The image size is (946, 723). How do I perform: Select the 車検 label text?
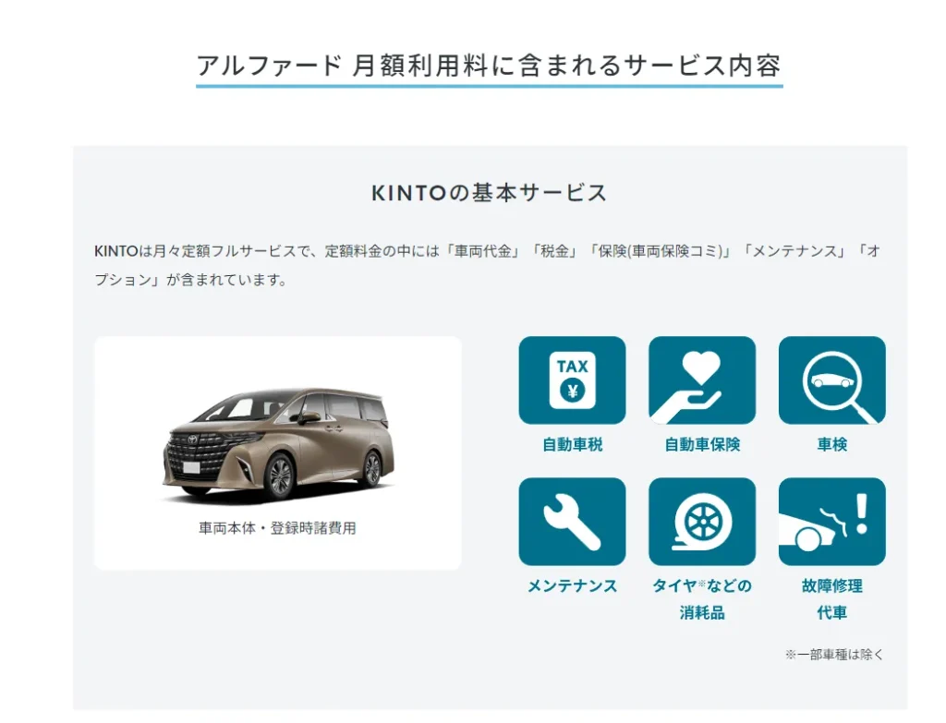point(832,444)
